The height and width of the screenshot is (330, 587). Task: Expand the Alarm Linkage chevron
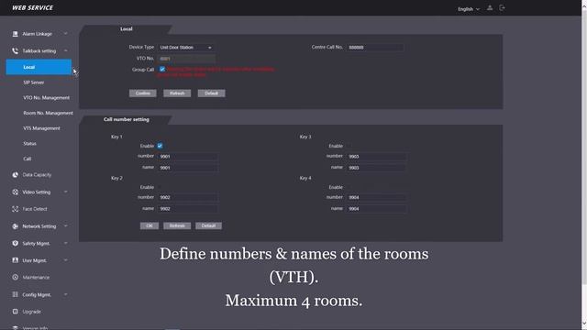65,34
